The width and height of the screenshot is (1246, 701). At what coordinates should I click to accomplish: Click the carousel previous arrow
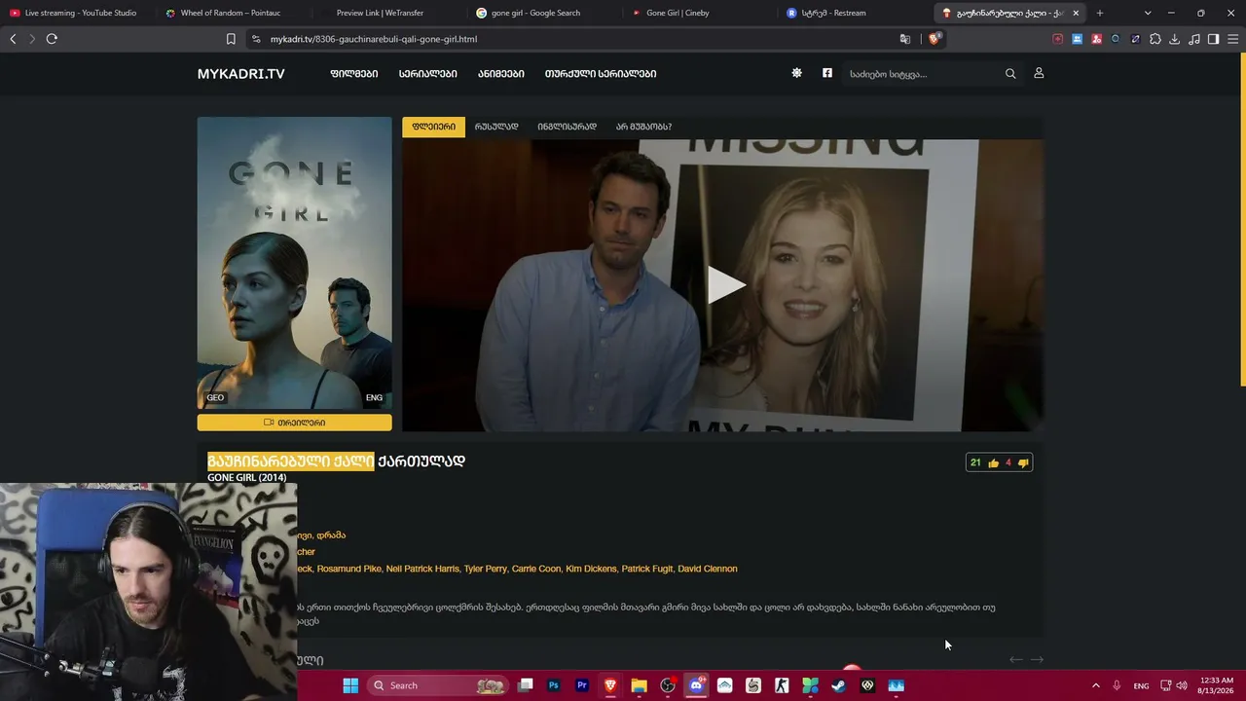[x=1015, y=659]
